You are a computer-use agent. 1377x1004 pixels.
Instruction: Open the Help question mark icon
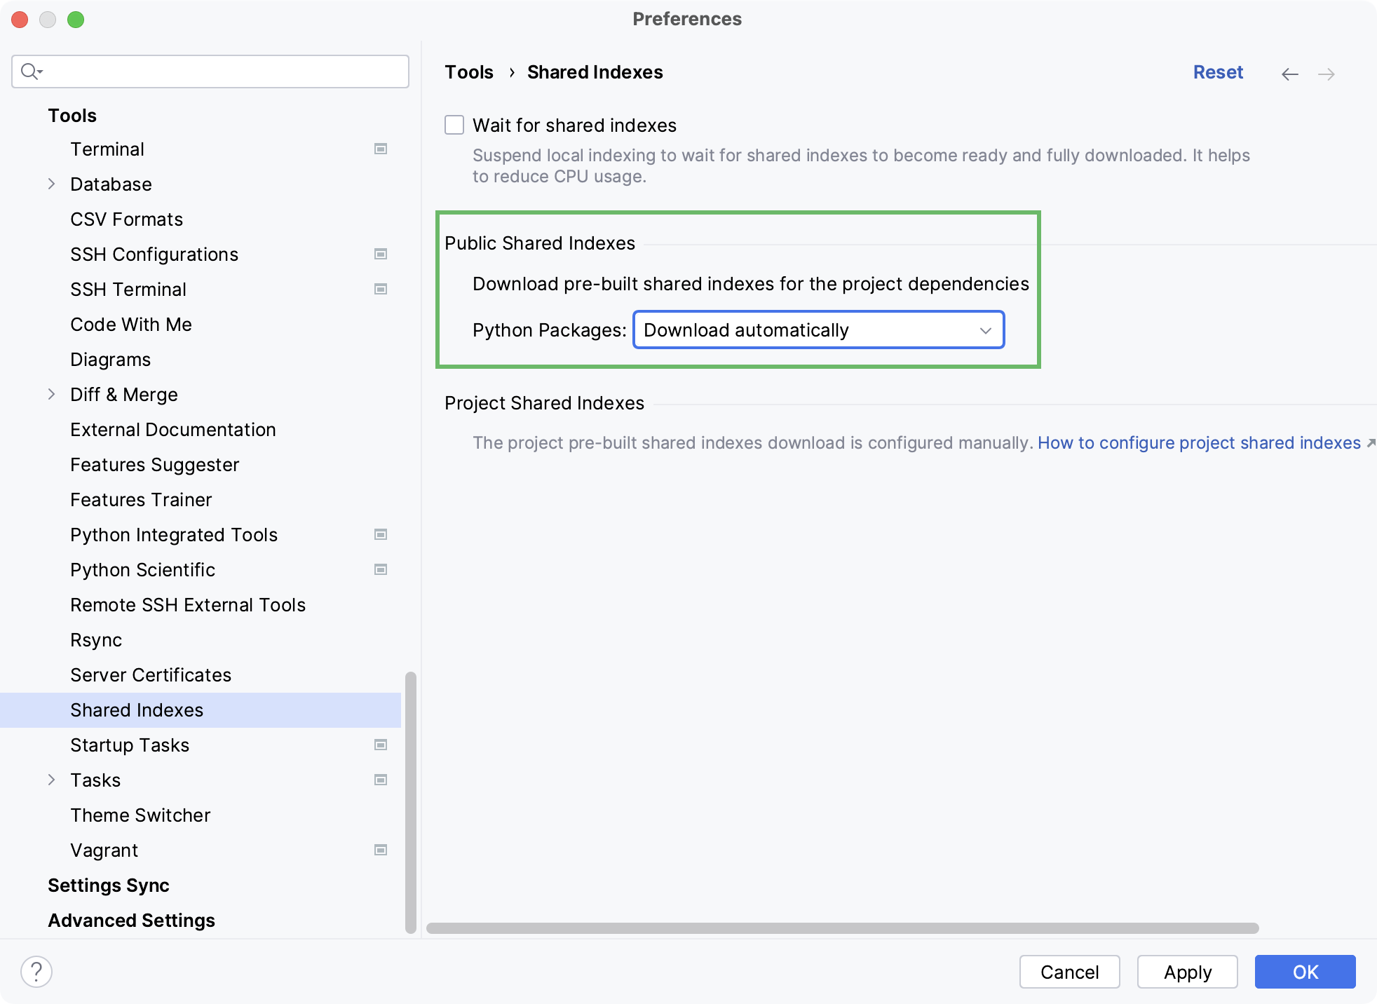(x=36, y=972)
